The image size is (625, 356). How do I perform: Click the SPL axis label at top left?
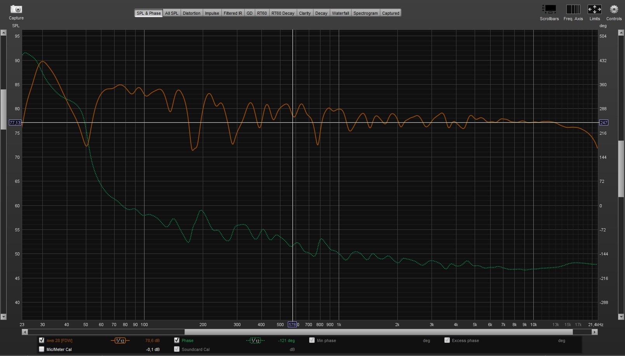point(16,26)
